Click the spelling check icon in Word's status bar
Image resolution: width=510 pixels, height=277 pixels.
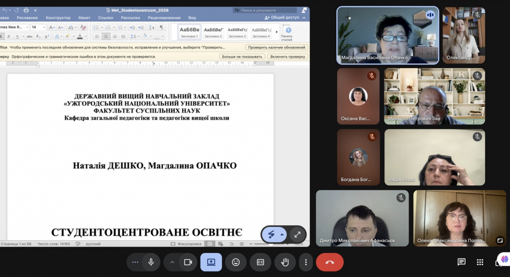78,244
